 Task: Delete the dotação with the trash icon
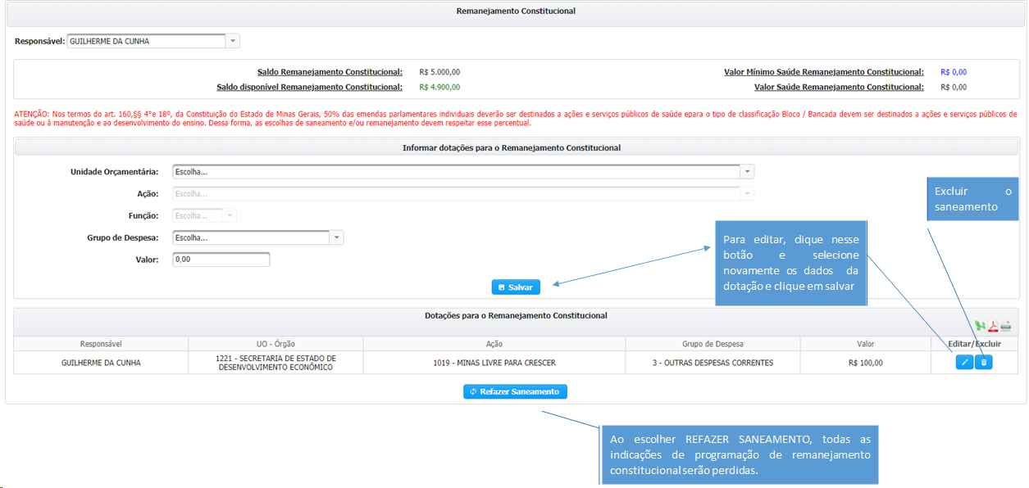[x=984, y=362]
